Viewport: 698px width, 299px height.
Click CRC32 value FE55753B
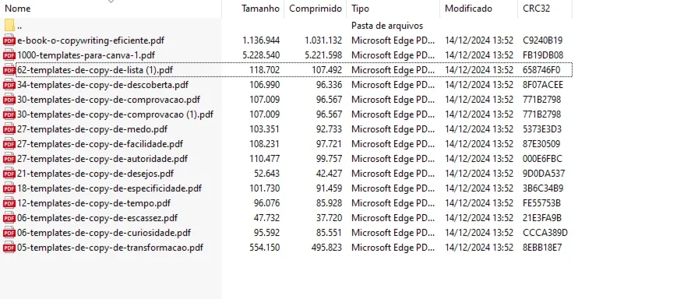click(541, 203)
